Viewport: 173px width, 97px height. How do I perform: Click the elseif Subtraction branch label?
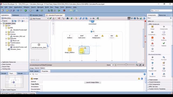[x=82, y=37]
